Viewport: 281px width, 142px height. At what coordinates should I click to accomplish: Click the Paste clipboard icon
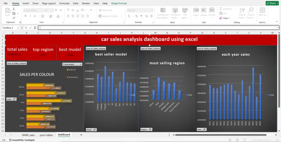click(x=8, y=11)
